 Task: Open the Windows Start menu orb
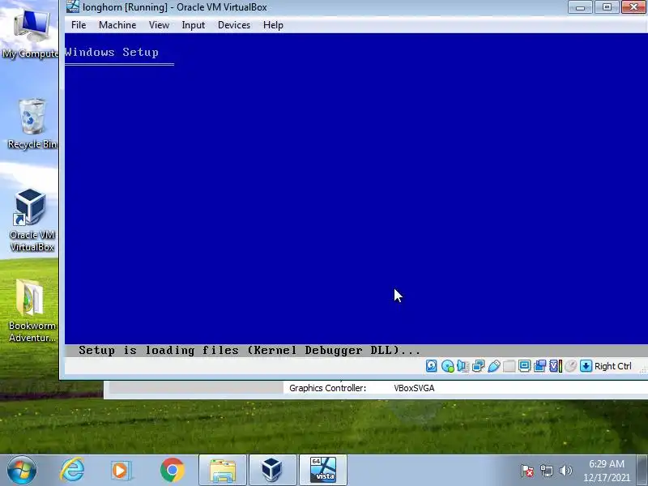click(21, 471)
